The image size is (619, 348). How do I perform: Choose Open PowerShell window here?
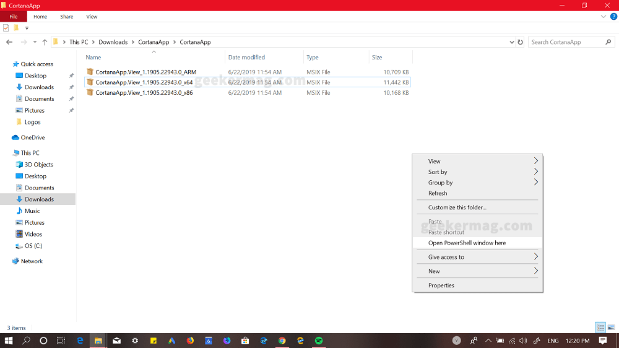[477, 243]
